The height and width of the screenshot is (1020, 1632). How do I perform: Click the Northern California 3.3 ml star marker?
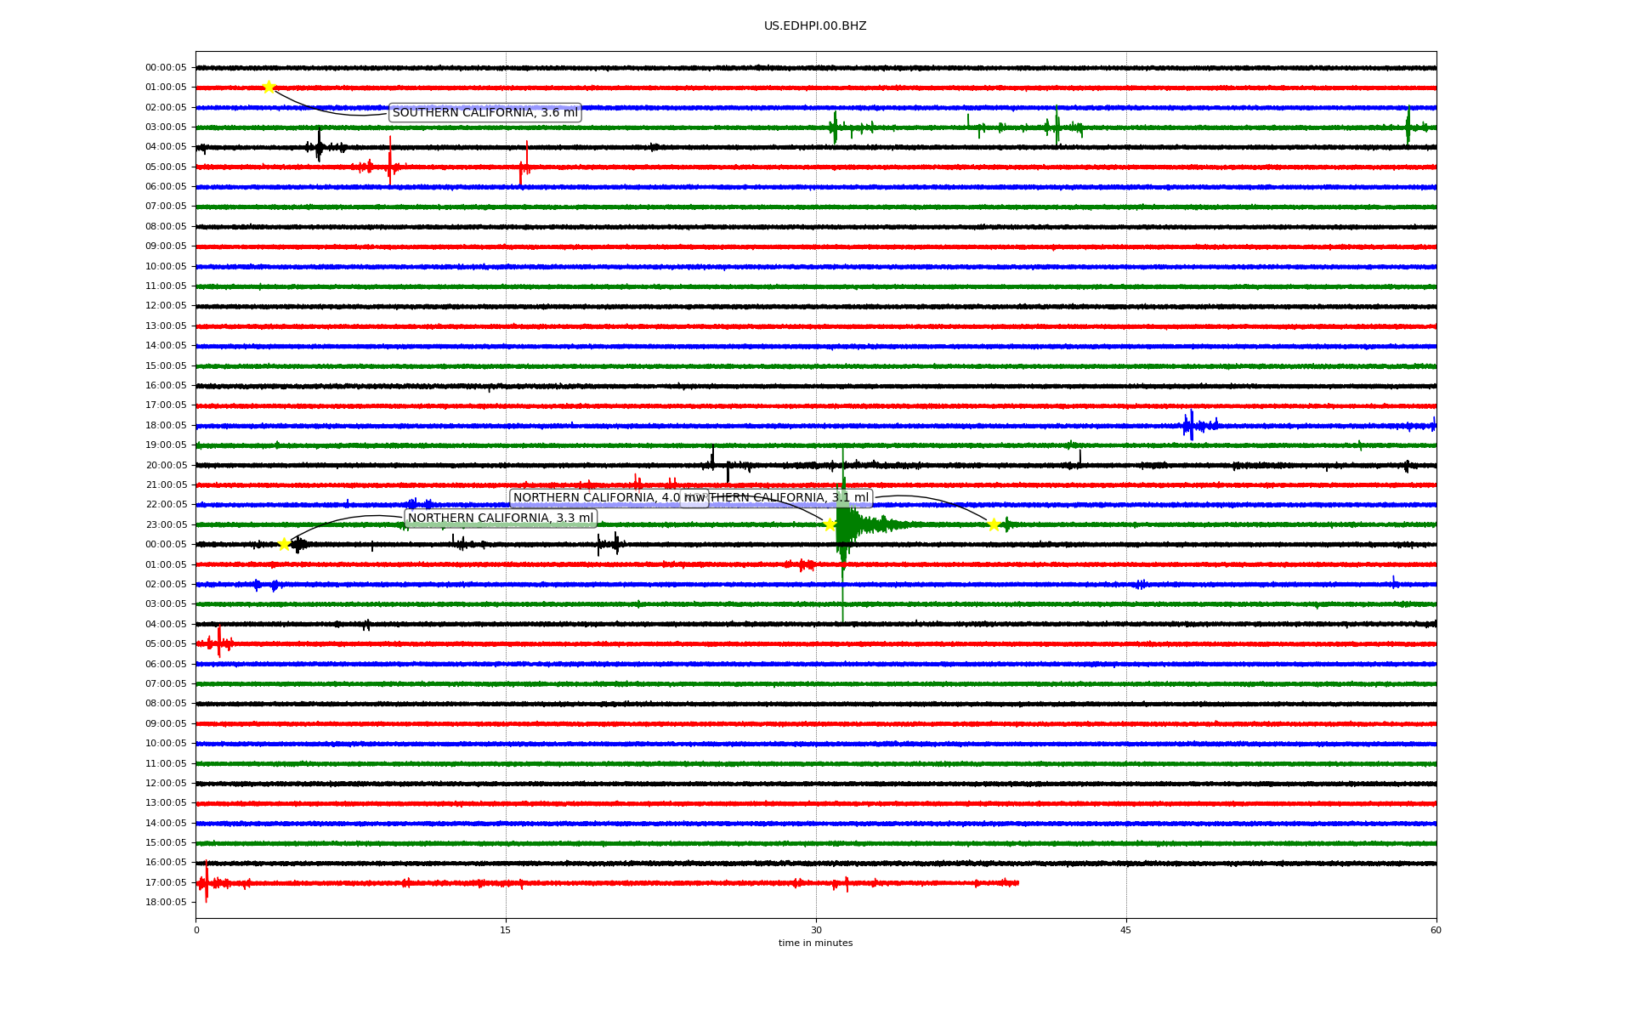pos(284,544)
